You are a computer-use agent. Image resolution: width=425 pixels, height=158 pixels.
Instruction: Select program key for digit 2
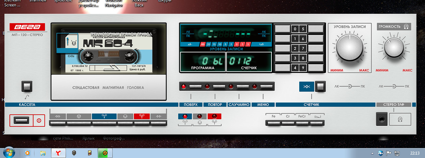click(x=283, y=48)
